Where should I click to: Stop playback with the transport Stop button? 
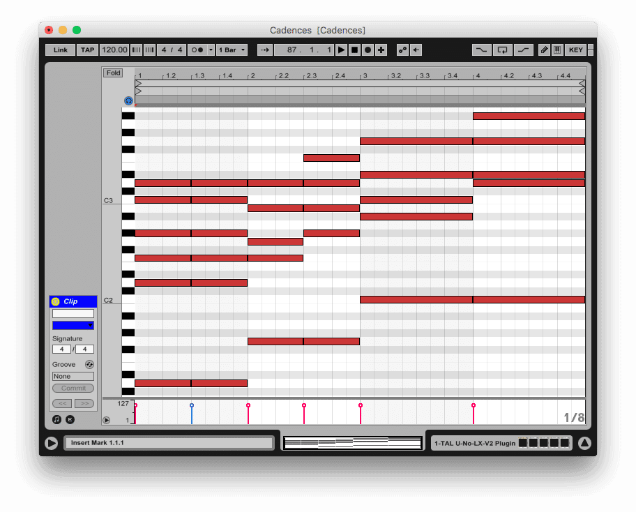pos(354,50)
